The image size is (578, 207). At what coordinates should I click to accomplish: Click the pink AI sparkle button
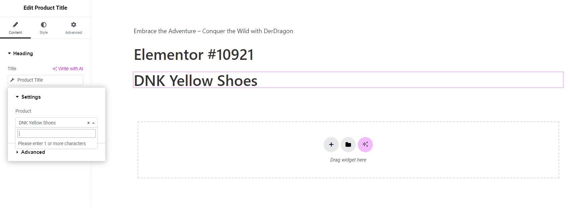(x=365, y=144)
